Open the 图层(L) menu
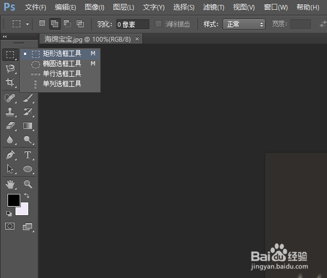327x278 pixels. (123, 7)
